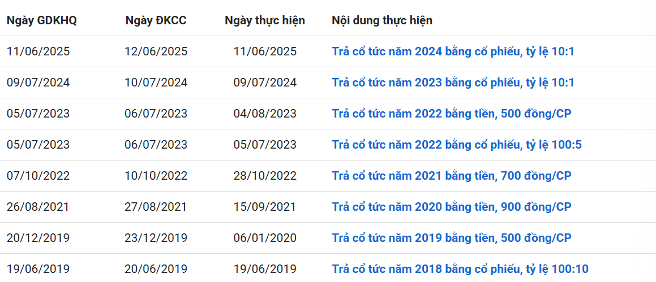
Task: Open 2020 cash dividend 900 đồng/CP link
Action: pos(452,207)
